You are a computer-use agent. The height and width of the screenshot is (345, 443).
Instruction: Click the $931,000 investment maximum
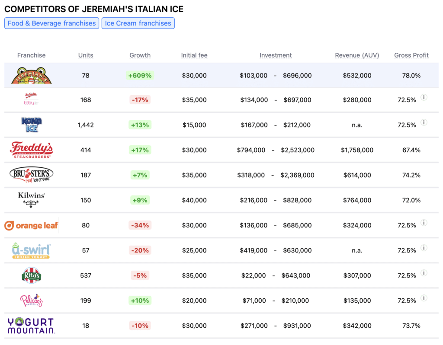point(297,326)
